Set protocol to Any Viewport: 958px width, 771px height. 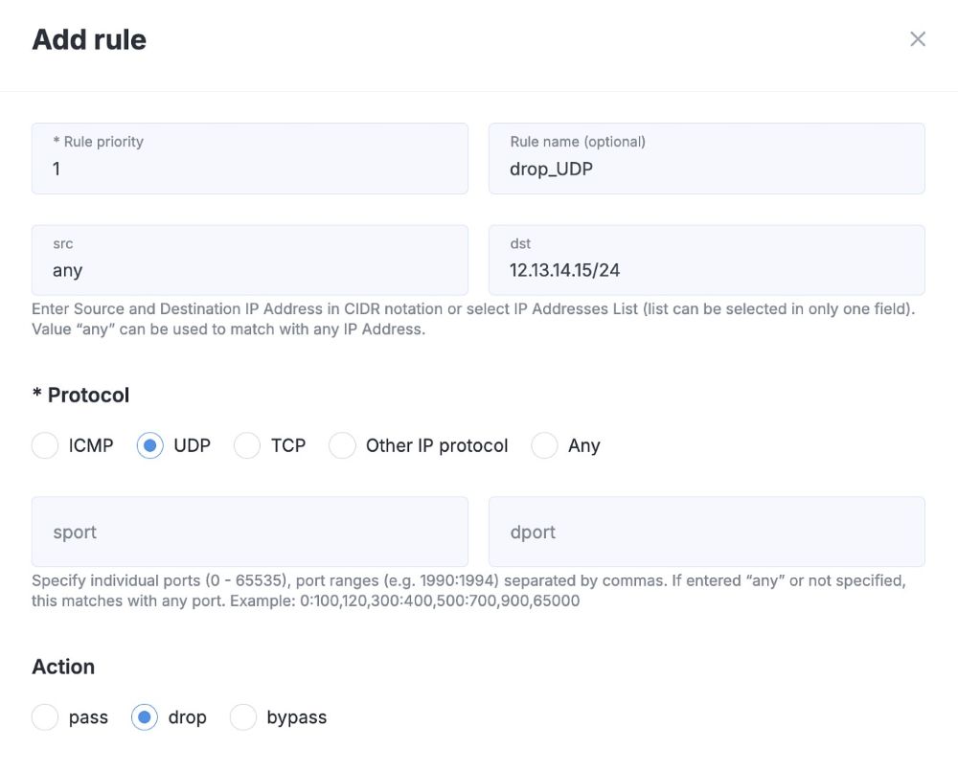(x=545, y=445)
